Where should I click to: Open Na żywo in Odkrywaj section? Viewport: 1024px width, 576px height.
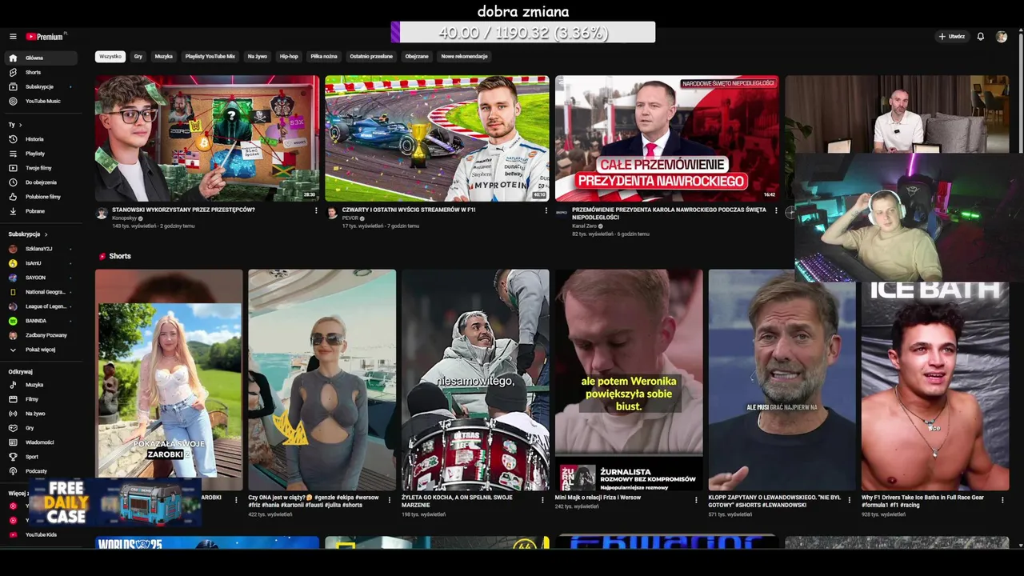coord(40,414)
